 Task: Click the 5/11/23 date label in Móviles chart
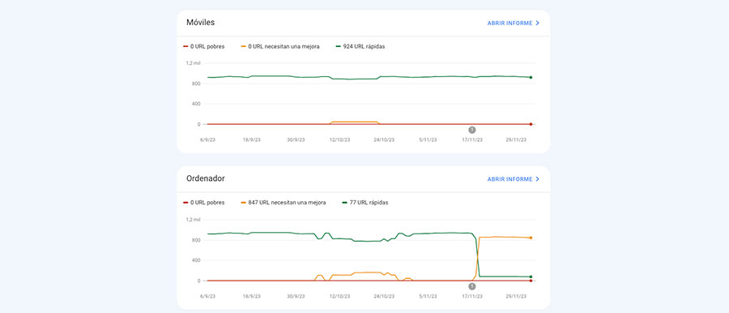[428, 139]
